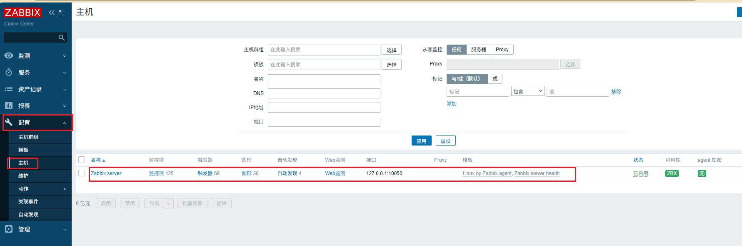Image resolution: width=742 pixels, height=246 pixels.
Task: Collapse the 配置 menu section
Action: [x=65, y=123]
